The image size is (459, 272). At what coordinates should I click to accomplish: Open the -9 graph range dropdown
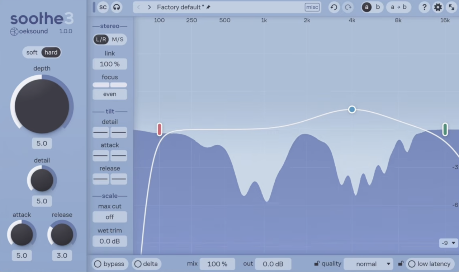coord(448,243)
